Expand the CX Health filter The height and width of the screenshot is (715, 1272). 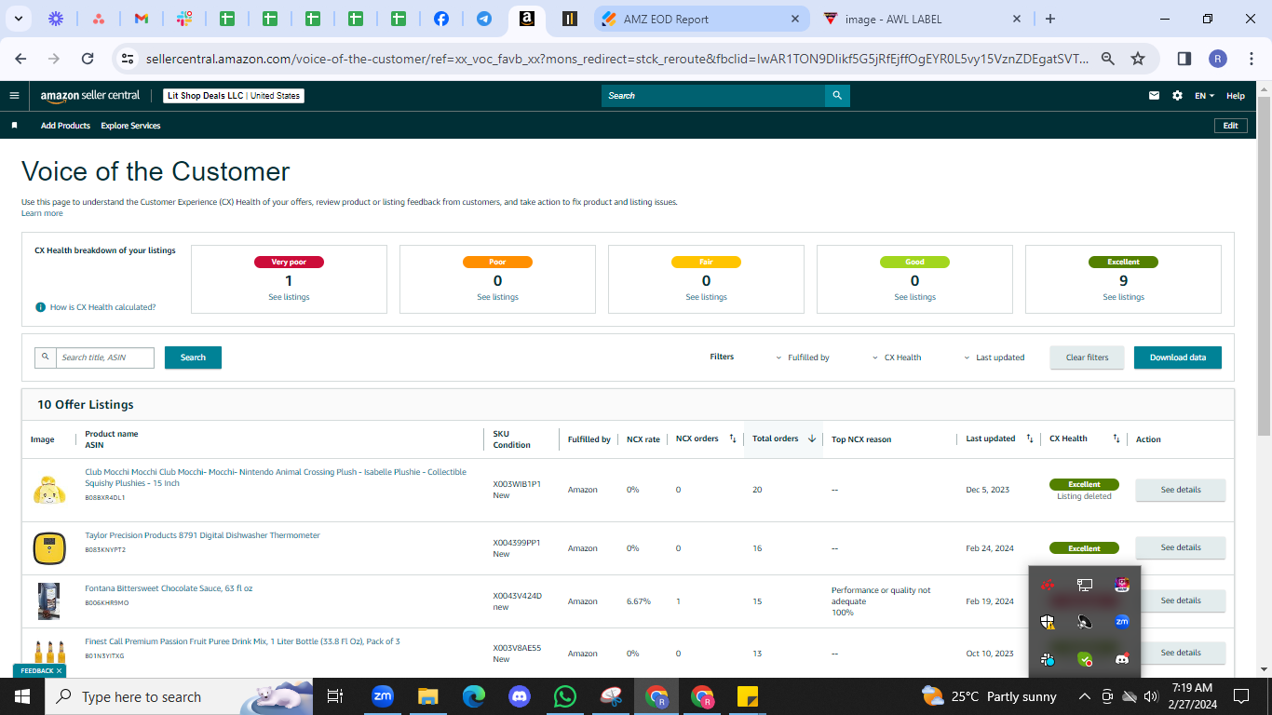click(897, 357)
